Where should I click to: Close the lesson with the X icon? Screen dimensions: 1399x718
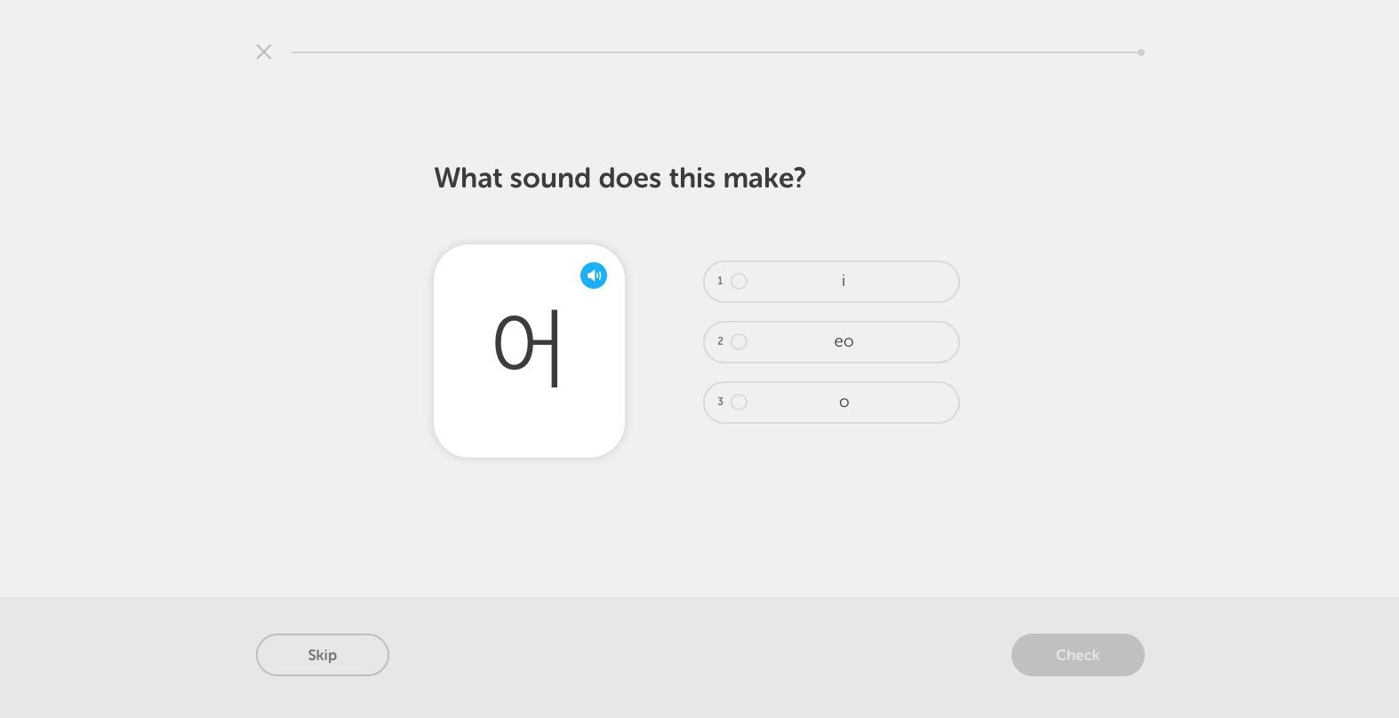(264, 52)
